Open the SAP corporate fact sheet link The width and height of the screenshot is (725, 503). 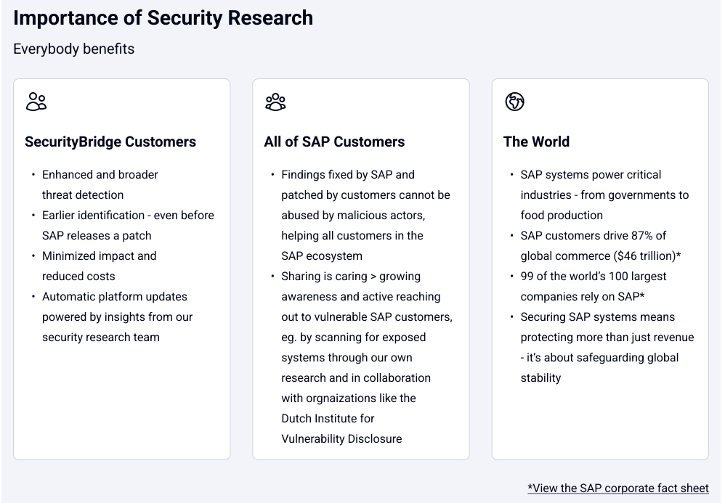[617, 488]
